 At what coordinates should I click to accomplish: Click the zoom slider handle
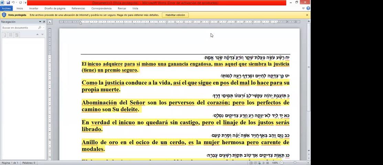(x=295, y=163)
